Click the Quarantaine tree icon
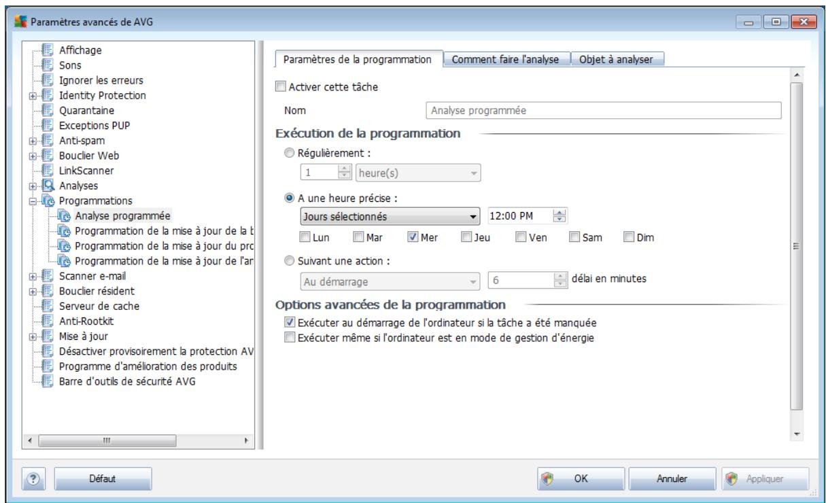The height and width of the screenshot is (503, 826). point(46,110)
